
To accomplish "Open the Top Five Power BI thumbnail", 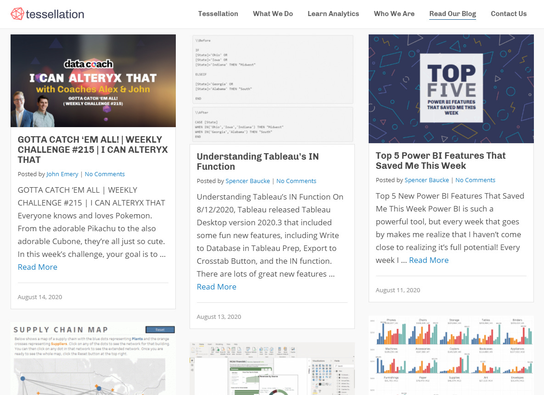I will (x=451, y=89).
